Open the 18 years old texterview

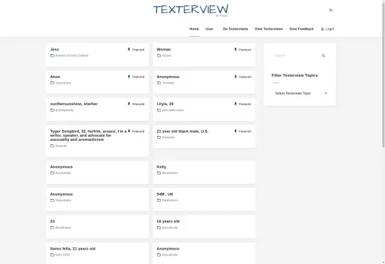tap(168, 221)
